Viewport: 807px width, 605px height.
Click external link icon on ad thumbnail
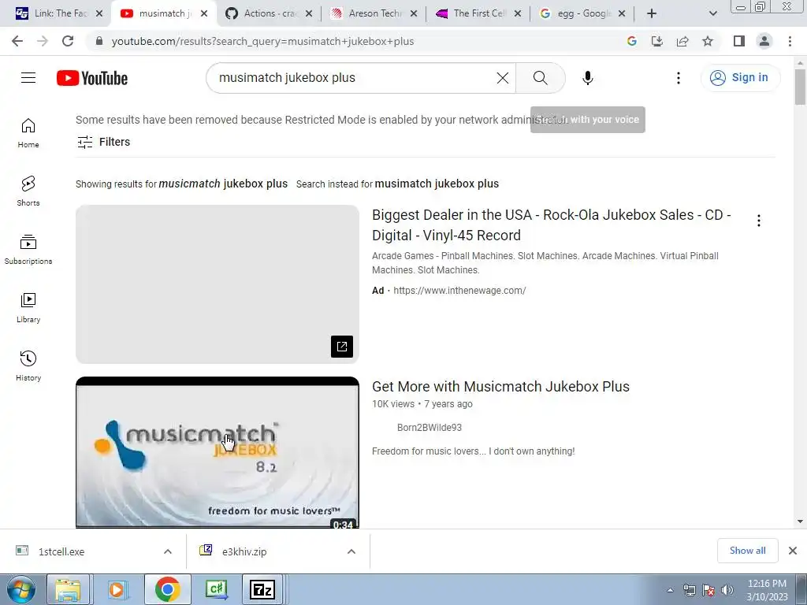342,347
